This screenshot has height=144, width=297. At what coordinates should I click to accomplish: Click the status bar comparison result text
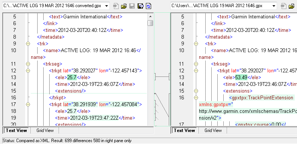pos(67,141)
